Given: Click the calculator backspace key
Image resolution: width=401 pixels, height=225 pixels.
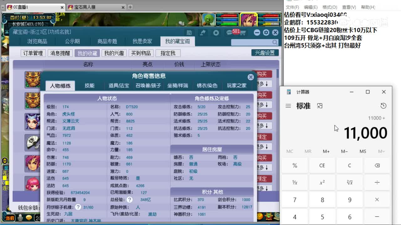Looking at the screenshot, I should coord(377,165).
